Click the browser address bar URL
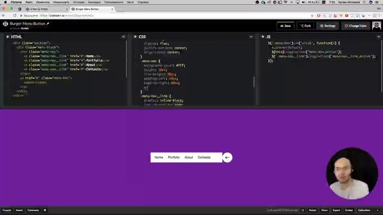 tap(66, 16)
